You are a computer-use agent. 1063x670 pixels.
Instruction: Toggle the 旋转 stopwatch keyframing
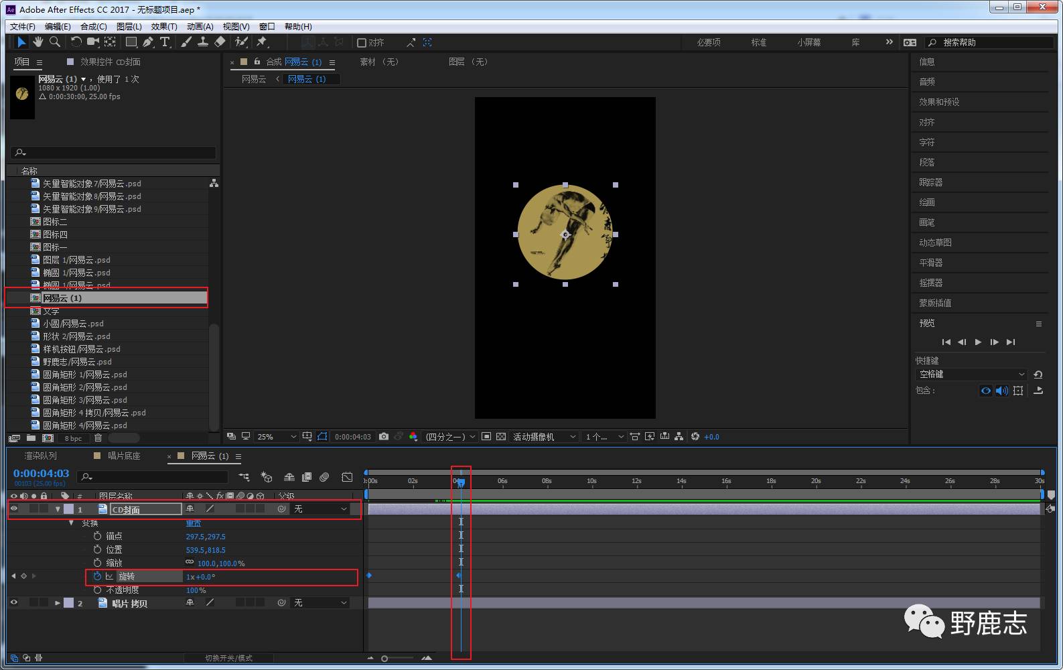click(x=98, y=576)
